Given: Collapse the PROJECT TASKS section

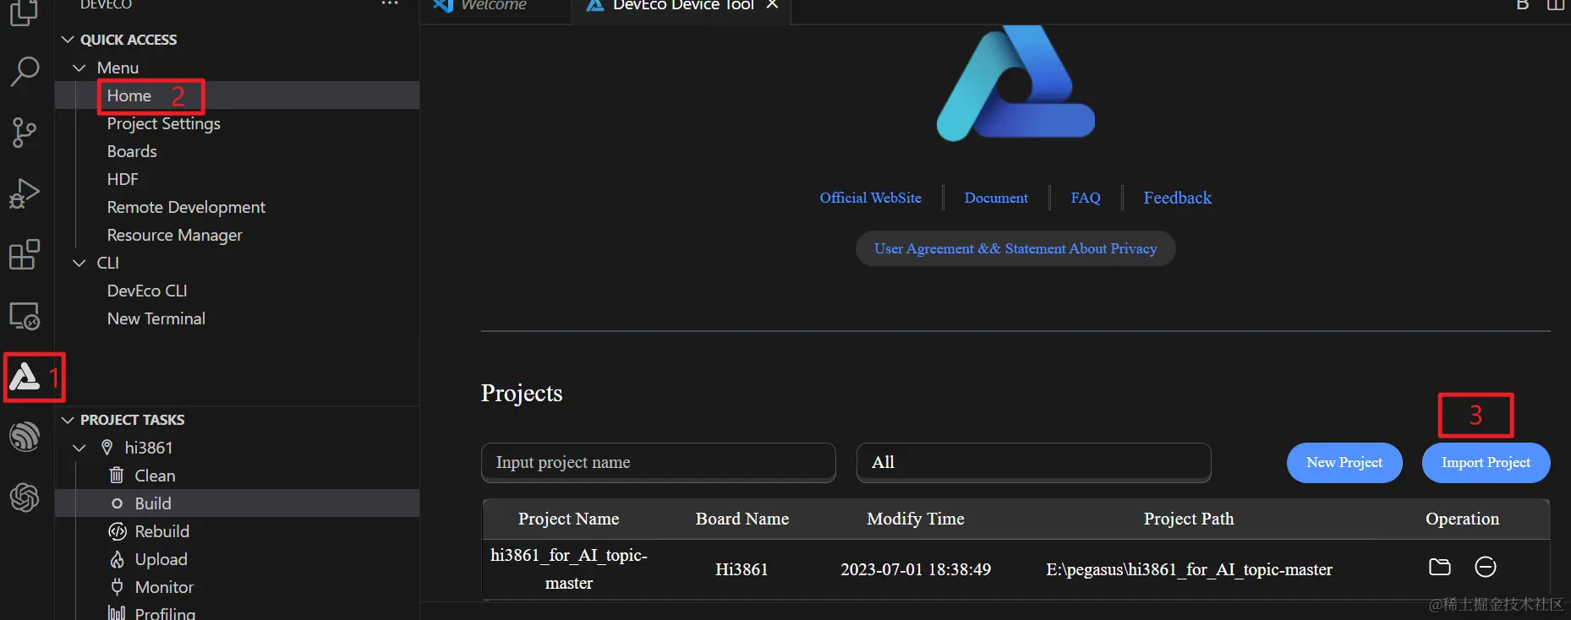Looking at the screenshot, I should 68,420.
